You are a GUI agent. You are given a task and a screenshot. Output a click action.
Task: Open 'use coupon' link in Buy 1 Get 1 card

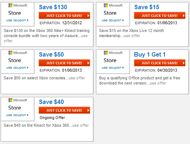click(113, 68)
